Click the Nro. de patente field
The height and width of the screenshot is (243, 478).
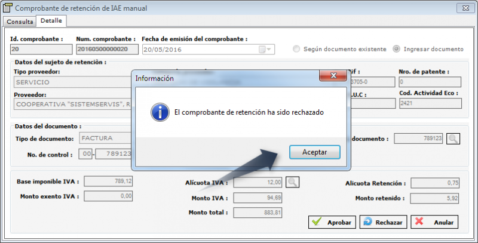430,82
